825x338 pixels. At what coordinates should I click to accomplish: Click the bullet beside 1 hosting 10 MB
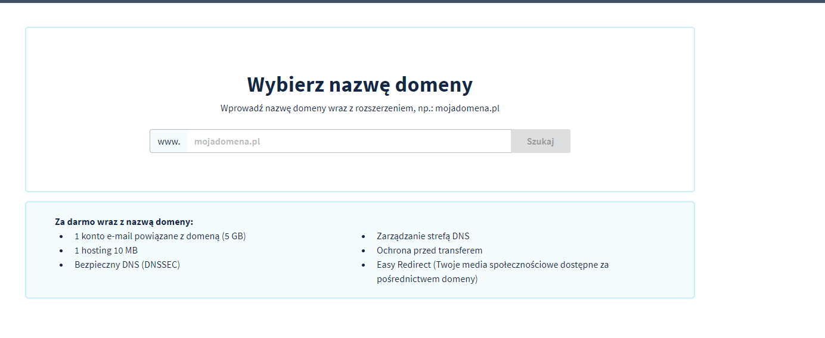(x=61, y=251)
